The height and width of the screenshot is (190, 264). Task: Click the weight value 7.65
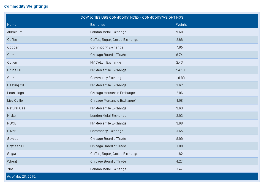(x=179, y=47)
